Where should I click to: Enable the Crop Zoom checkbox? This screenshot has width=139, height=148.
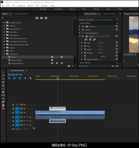pyautogui.click(x=99, y=56)
